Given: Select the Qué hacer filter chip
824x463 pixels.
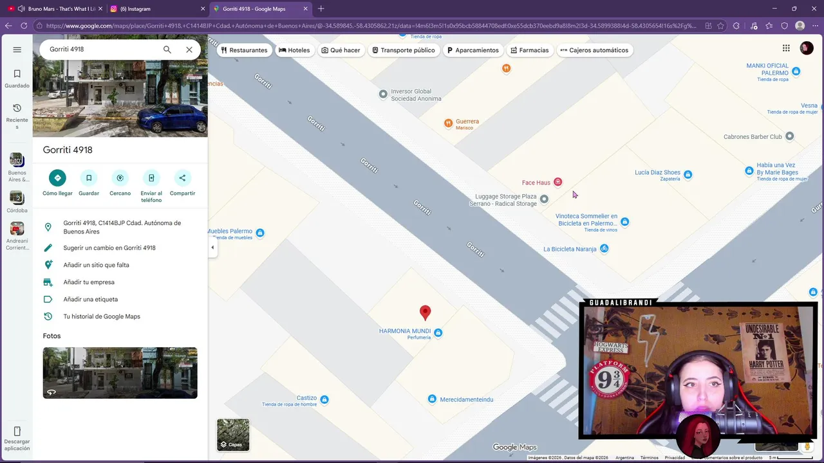Looking at the screenshot, I should coord(341,50).
